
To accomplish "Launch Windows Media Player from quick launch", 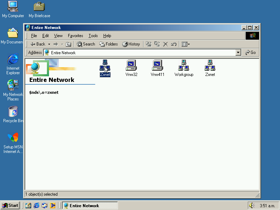I will [x=52, y=205].
